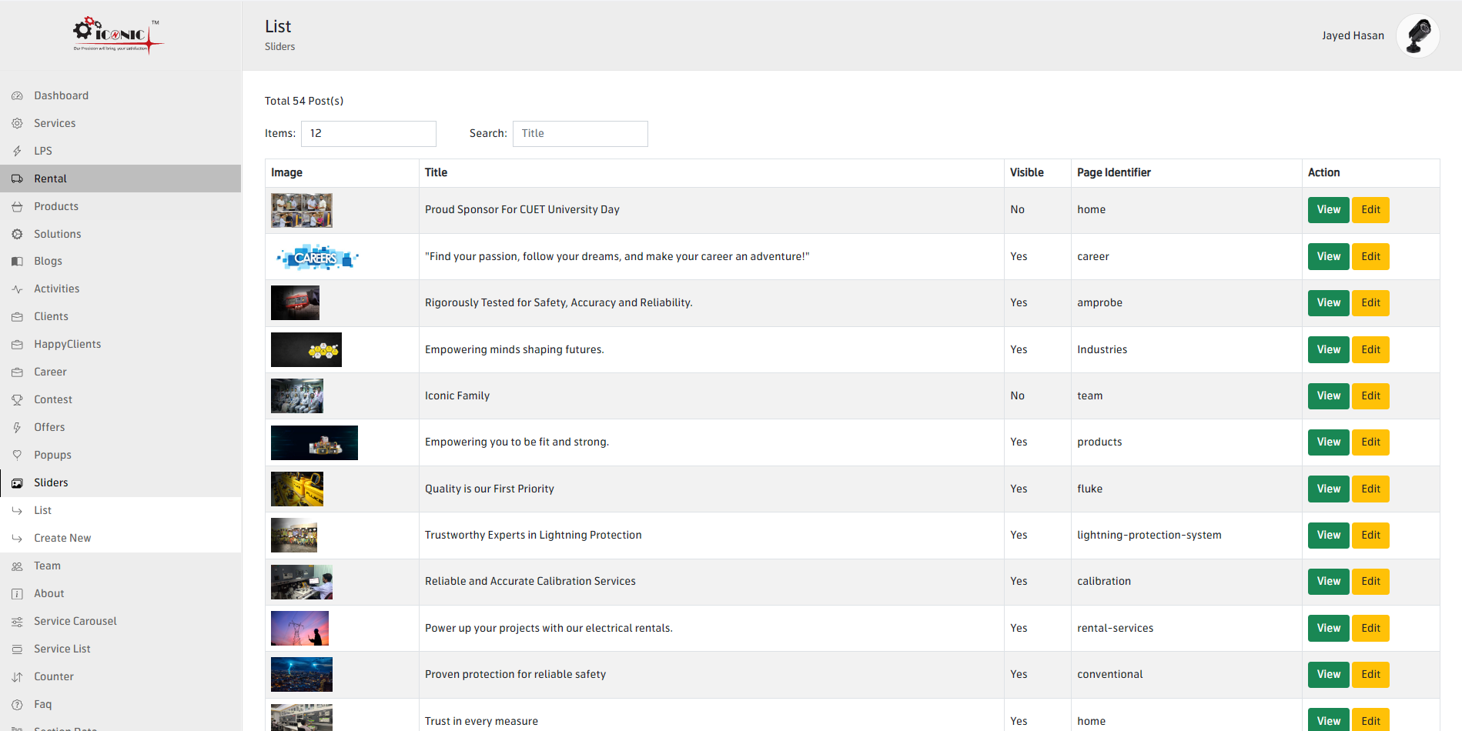
Task: Select the Counter sort icon
Action: [17, 676]
